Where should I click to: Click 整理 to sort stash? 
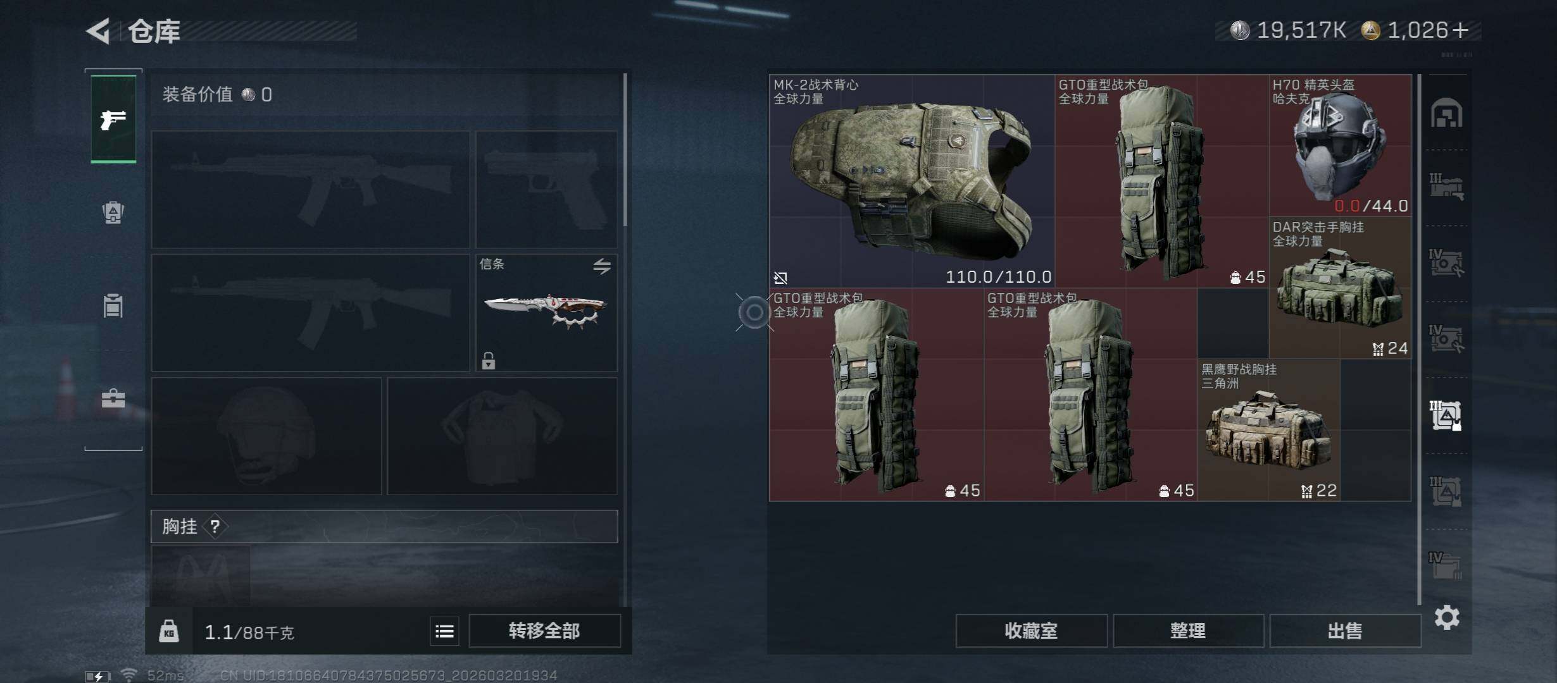1188,631
